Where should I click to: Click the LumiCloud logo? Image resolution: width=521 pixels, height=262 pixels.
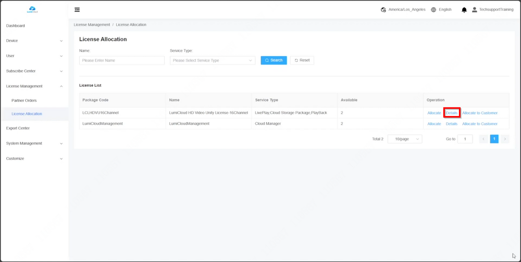coord(32,9)
